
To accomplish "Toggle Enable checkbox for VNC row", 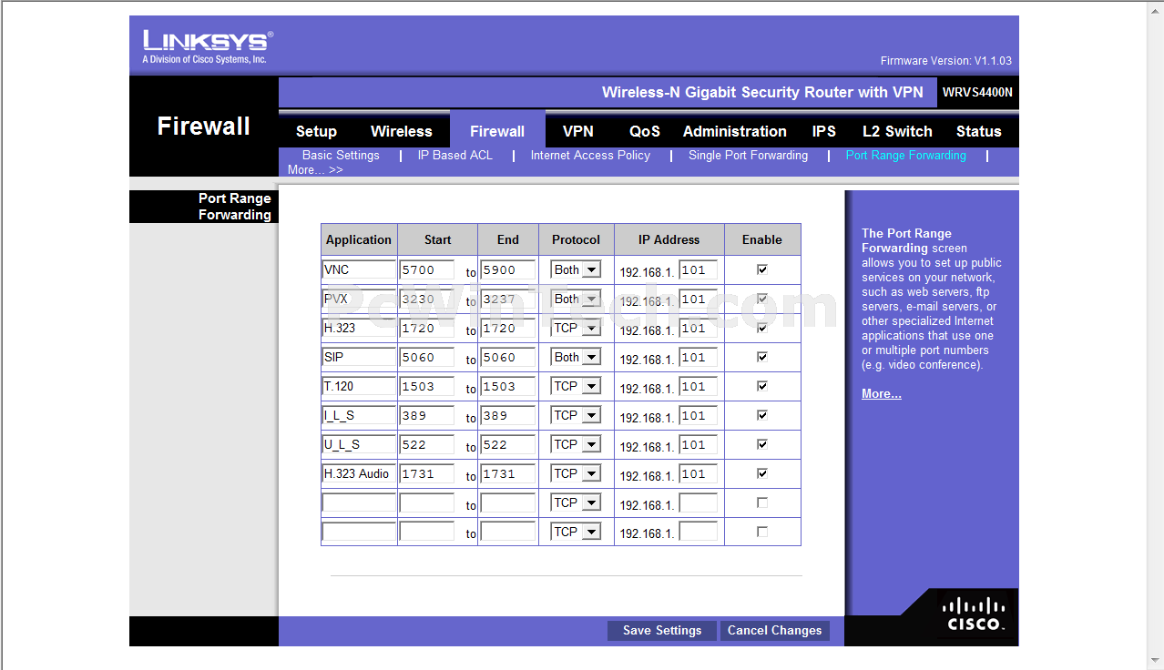I will 762,269.
